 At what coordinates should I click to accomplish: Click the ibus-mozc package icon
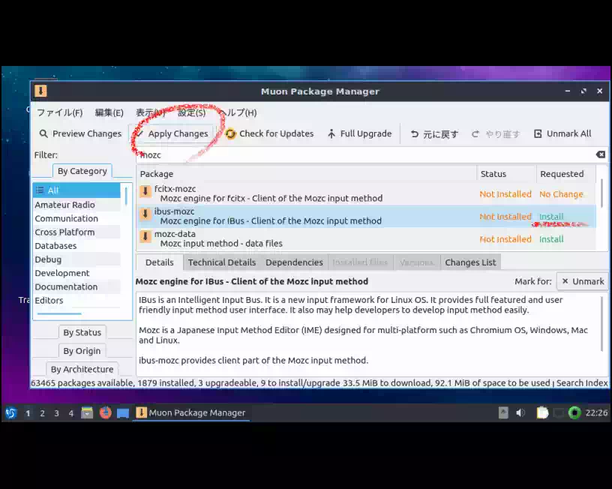[145, 214]
